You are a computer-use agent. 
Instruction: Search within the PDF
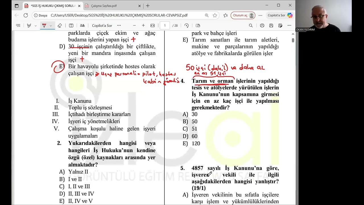click(251, 26)
